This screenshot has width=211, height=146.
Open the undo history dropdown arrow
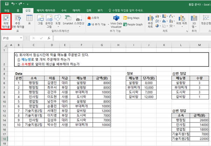pos(16,4)
